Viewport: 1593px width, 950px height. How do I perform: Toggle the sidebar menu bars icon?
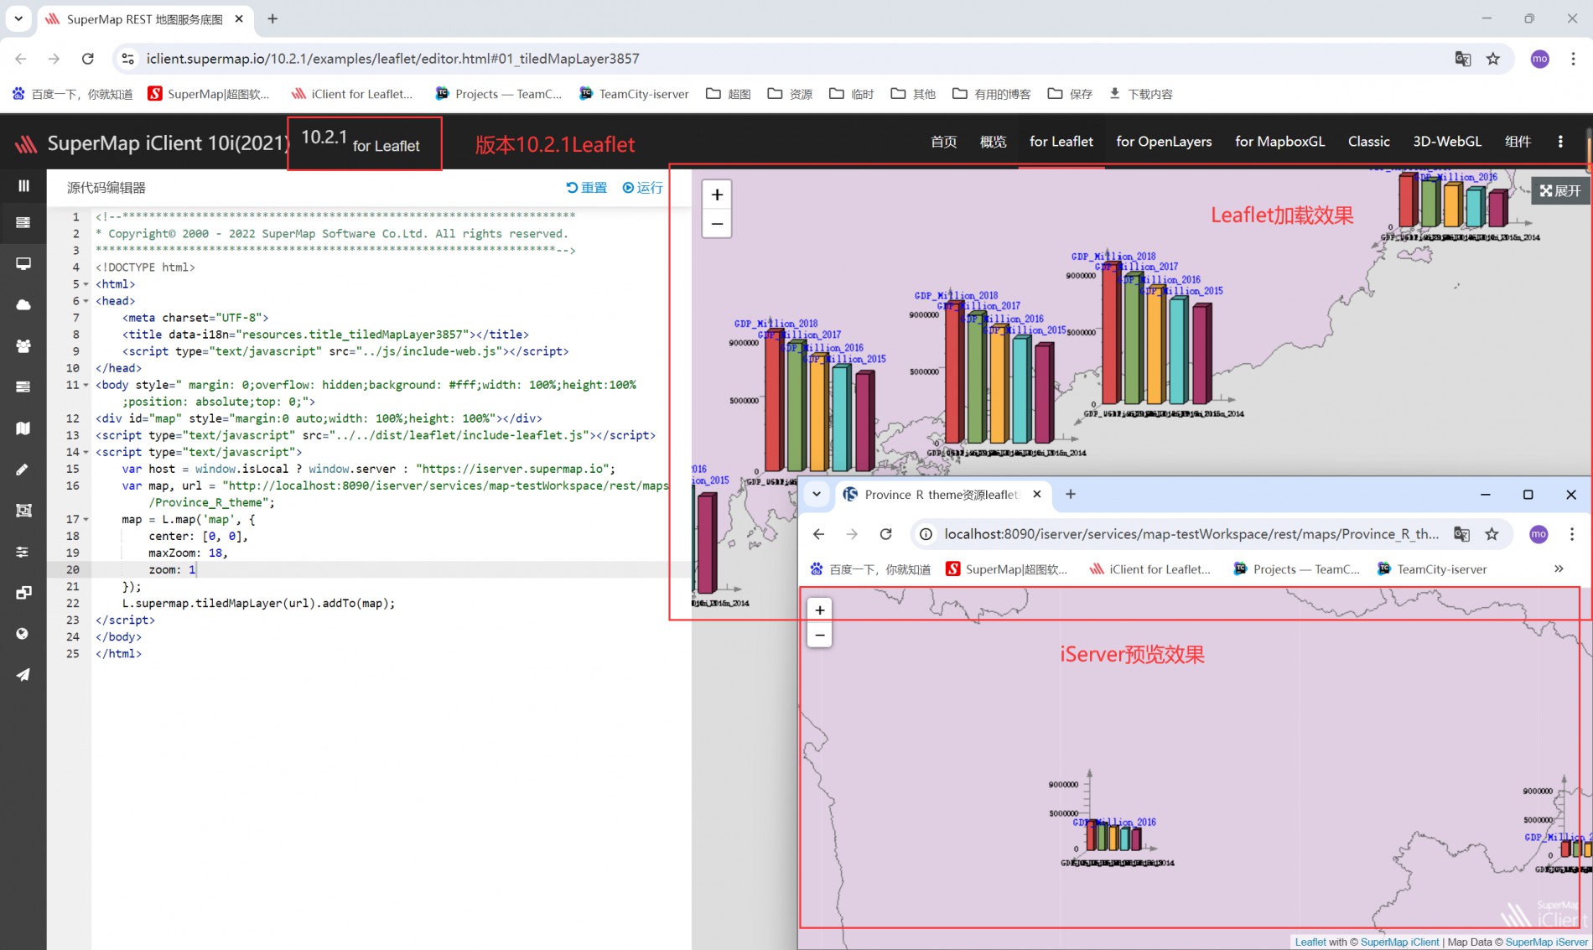tap(23, 185)
